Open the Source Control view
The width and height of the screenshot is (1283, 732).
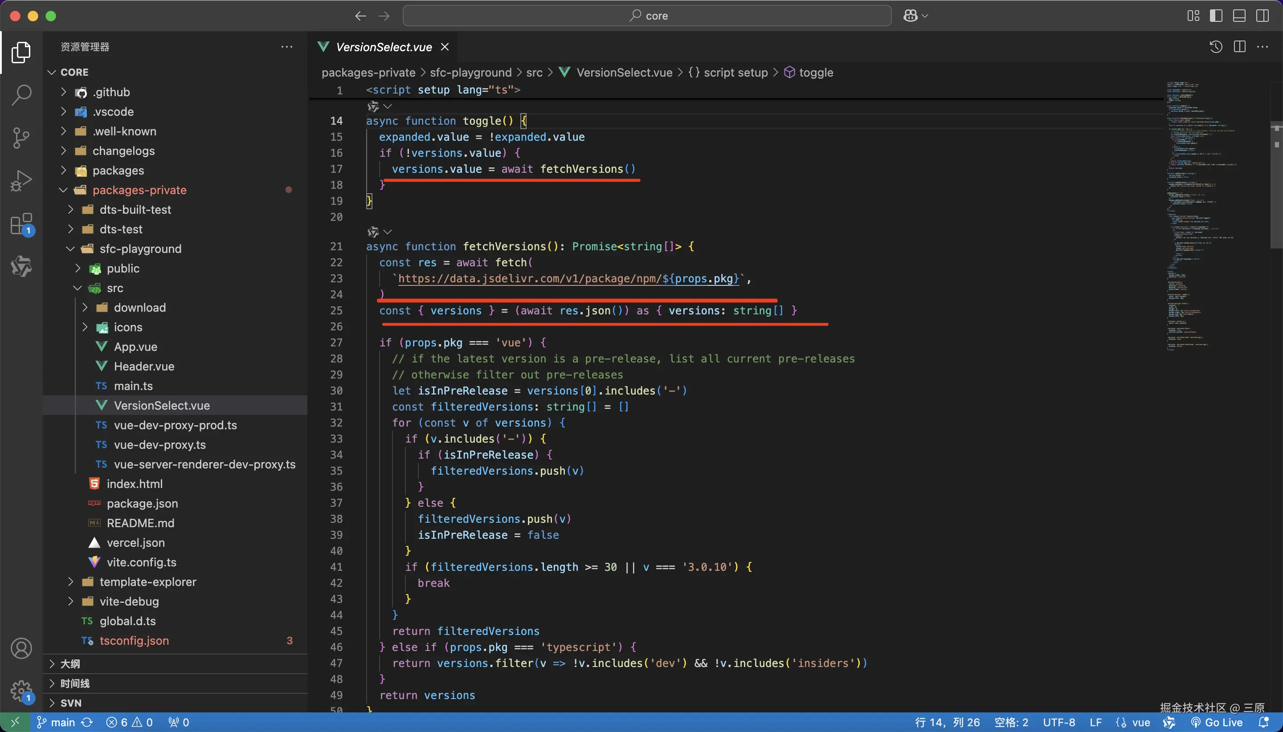coord(21,137)
